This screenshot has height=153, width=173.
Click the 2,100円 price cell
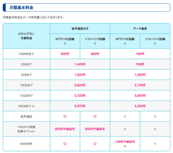coord(140,85)
